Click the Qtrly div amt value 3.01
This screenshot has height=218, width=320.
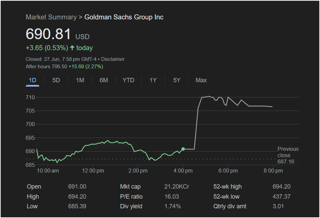278,206
